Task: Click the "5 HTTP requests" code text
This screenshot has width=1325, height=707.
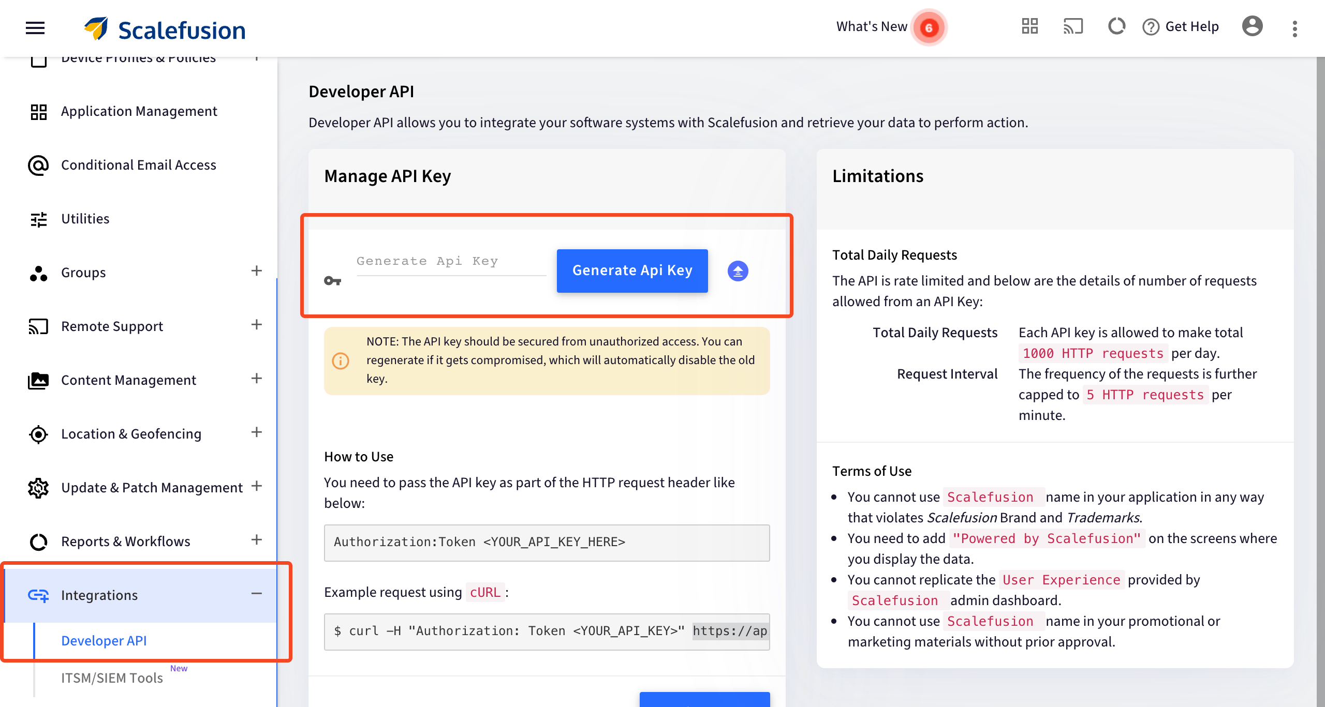Action: [1145, 395]
